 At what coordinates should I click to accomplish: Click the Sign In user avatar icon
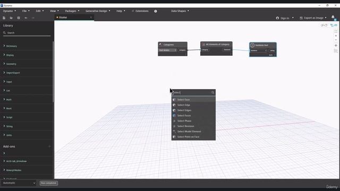pyautogui.click(x=277, y=18)
